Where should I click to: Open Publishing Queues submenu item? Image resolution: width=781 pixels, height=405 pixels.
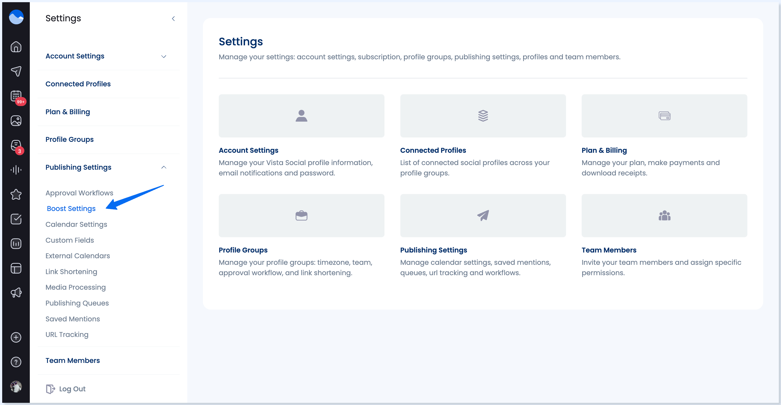77,303
